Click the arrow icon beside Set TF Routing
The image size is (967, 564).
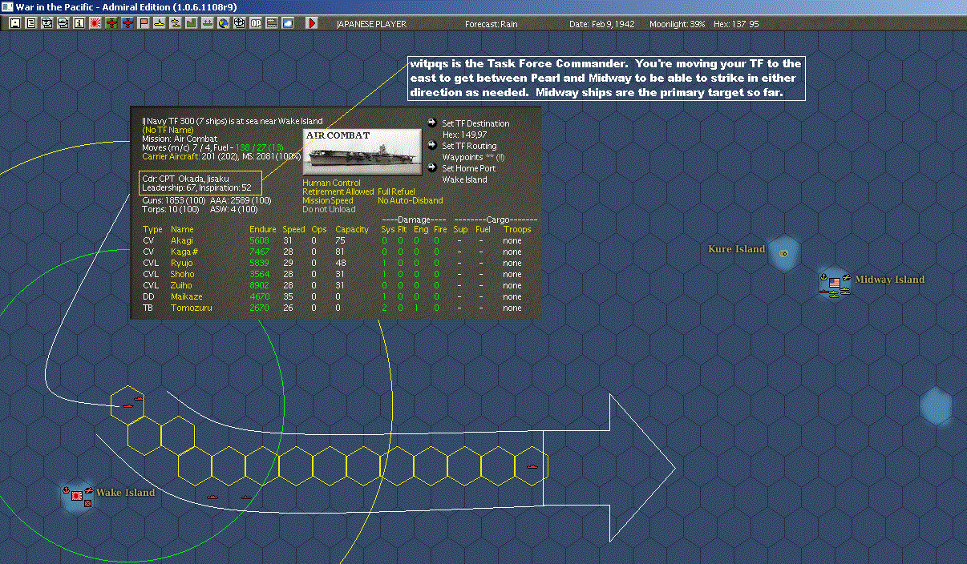click(x=434, y=146)
